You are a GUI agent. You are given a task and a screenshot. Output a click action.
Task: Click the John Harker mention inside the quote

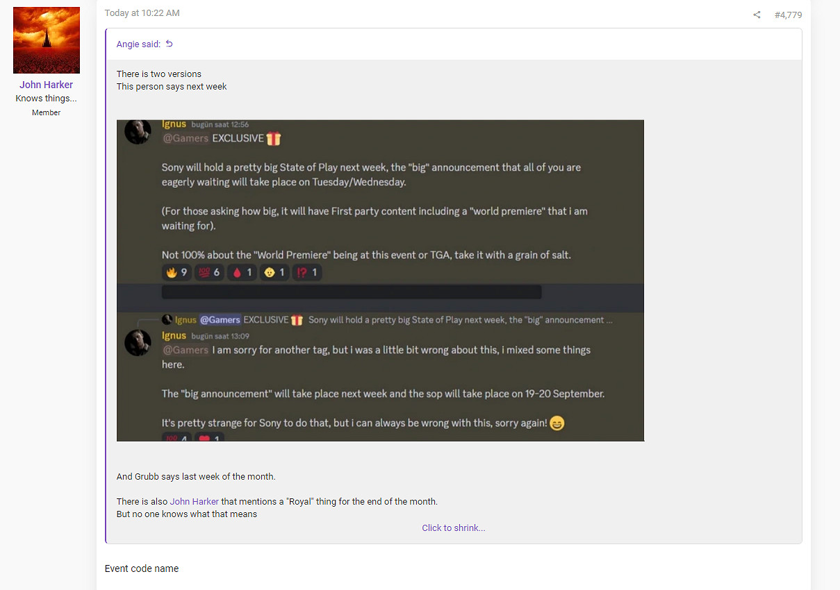(x=194, y=501)
